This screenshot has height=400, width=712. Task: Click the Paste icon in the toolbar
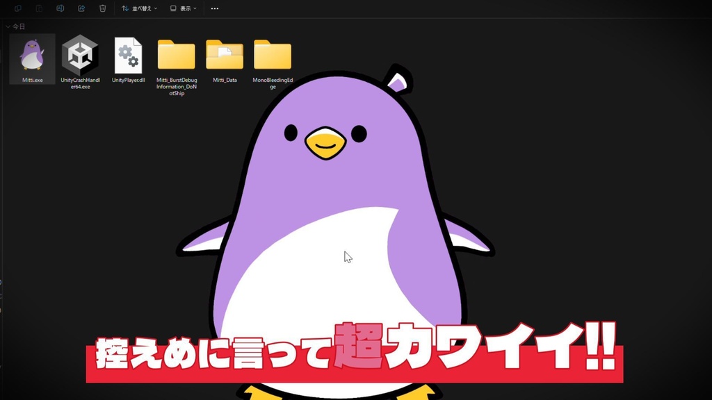click(x=39, y=8)
